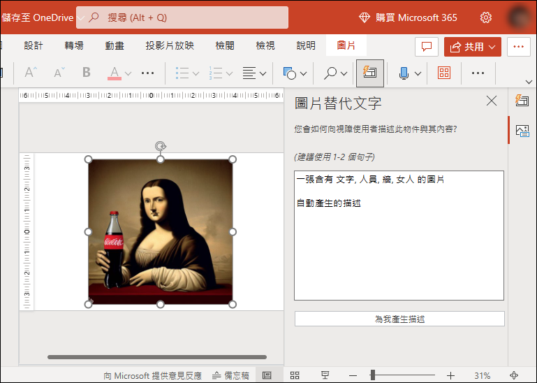Screen dimensions: 537x383
Task: Click 儲存至 OneDrive file name
Action: (37, 17)
